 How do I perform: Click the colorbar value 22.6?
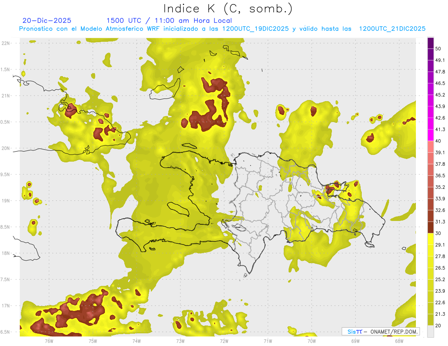[x=440, y=303]
